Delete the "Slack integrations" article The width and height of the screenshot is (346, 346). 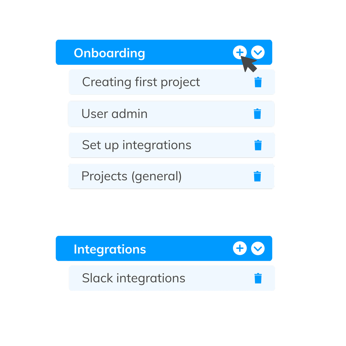pos(257,278)
